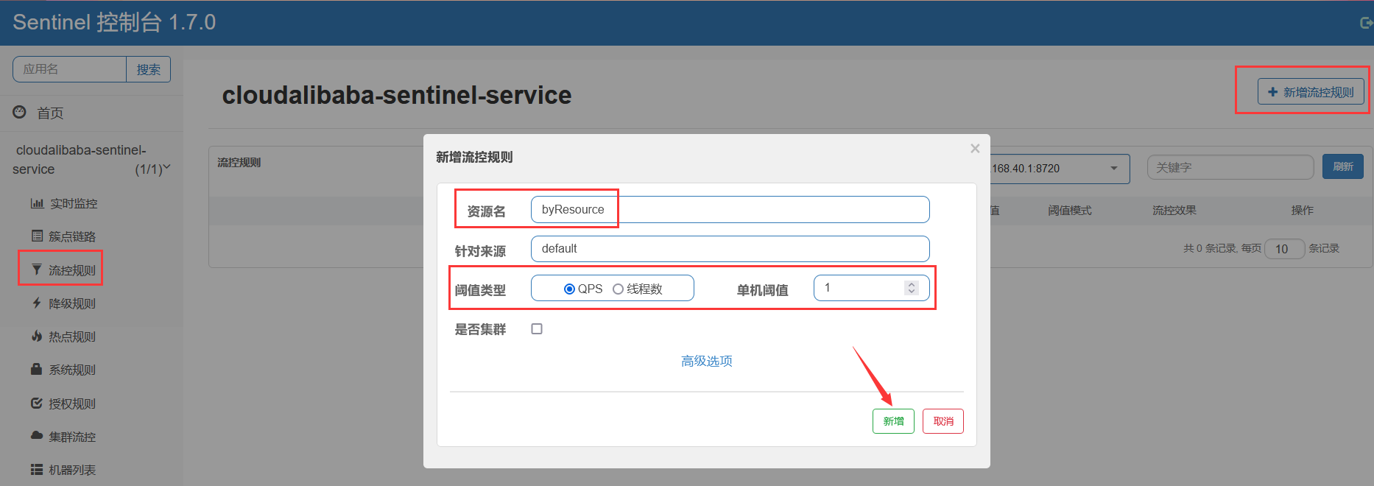Open 降级规则 in the sidebar
The image size is (1374, 486).
point(72,303)
